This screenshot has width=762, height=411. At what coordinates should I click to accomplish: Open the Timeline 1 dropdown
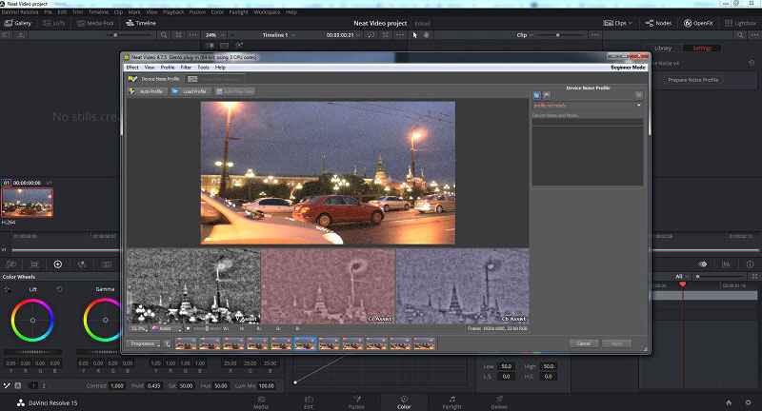[x=278, y=35]
